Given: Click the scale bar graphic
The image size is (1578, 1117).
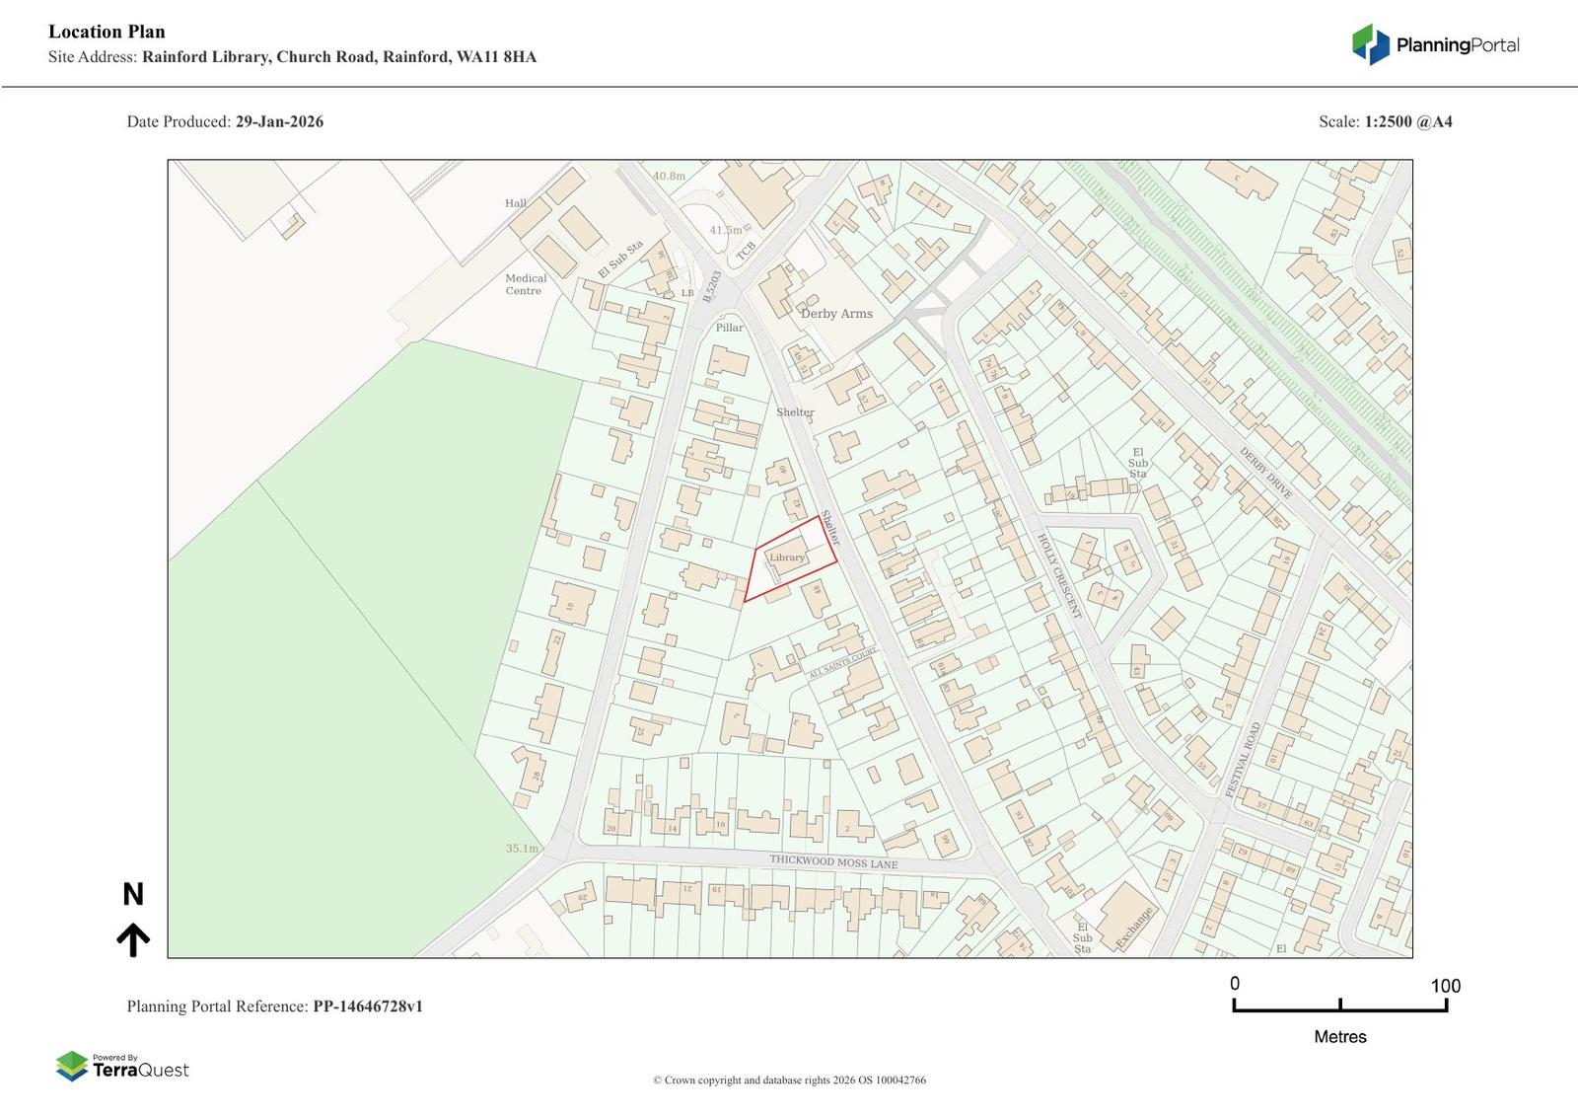Looking at the screenshot, I should click(x=1339, y=1005).
